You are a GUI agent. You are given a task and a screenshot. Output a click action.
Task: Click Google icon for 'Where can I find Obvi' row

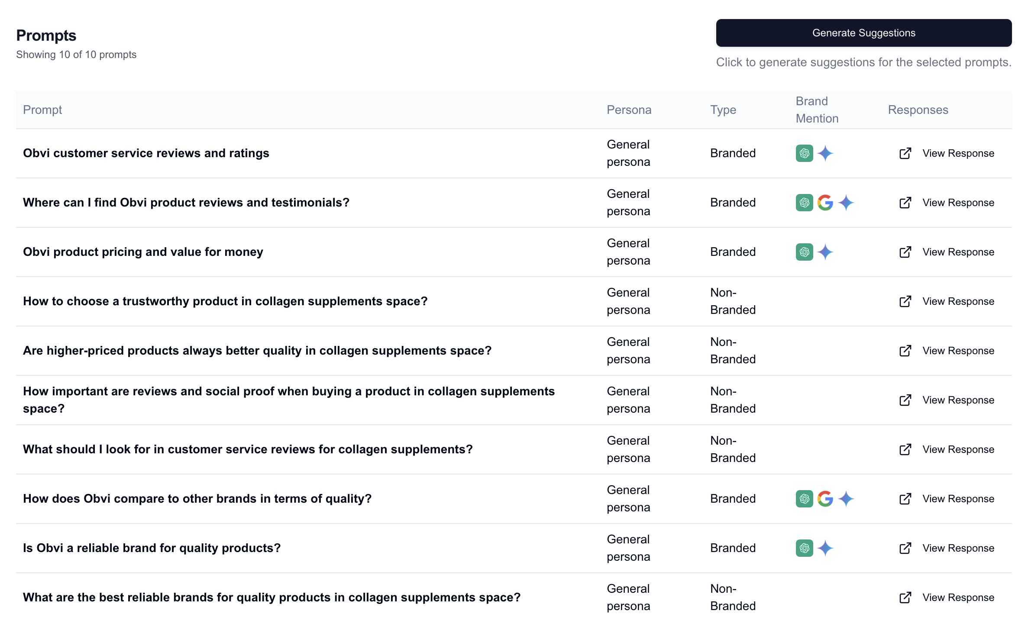tap(825, 203)
